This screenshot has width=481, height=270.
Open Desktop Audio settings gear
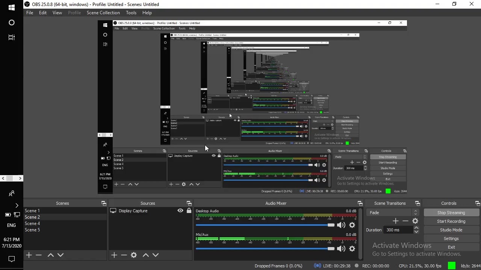pyautogui.click(x=352, y=225)
